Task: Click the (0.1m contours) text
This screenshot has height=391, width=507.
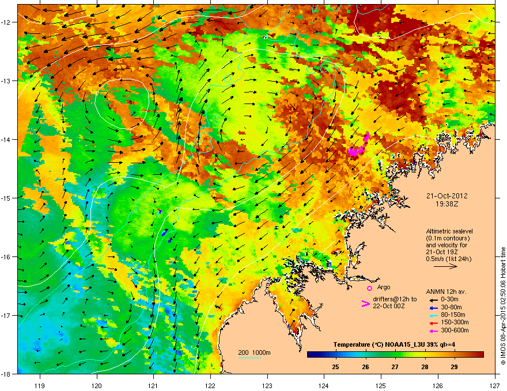Action: pyautogui.click(x=448, y=239)
